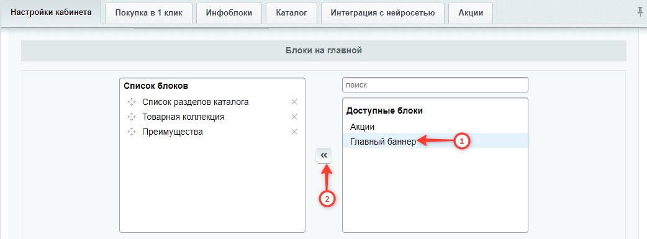The width and height of the screenshot is (647, 239).
Task: Open the Инфоблоки tab
Action: pyautogui.click(x=229, y=13)
